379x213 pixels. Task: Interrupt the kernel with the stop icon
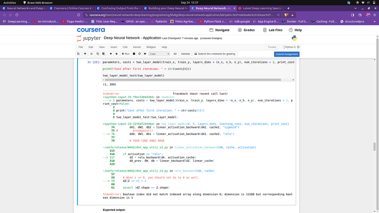[x=134, y=54]
